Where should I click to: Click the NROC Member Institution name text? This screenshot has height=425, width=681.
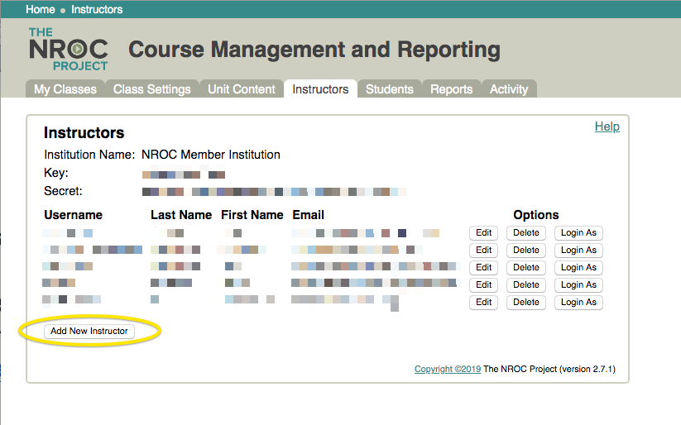point(211,155)
